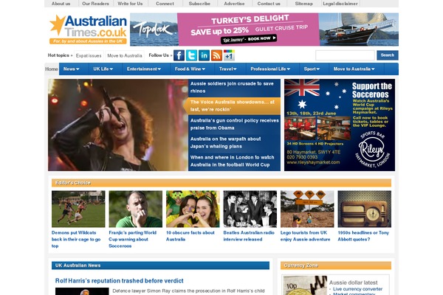Viewport: 443px width, 295px height.
Task: Open Rolf Harris's reputation trashed article
Action: pyautogui.click(x=119, y=280)
